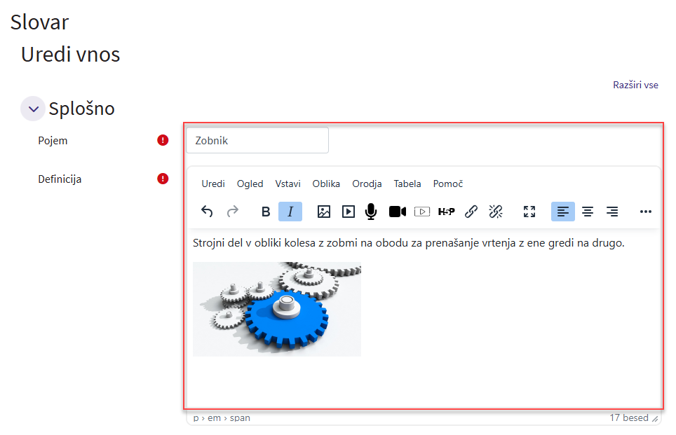The image size is (676, 435).
Task: Click the editor resize handle
Action: coord(655,419)
